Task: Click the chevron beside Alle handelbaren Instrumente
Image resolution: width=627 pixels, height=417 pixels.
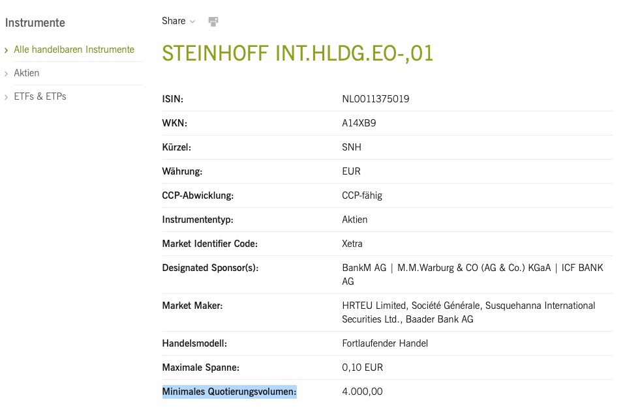Action: pos(7,50)
